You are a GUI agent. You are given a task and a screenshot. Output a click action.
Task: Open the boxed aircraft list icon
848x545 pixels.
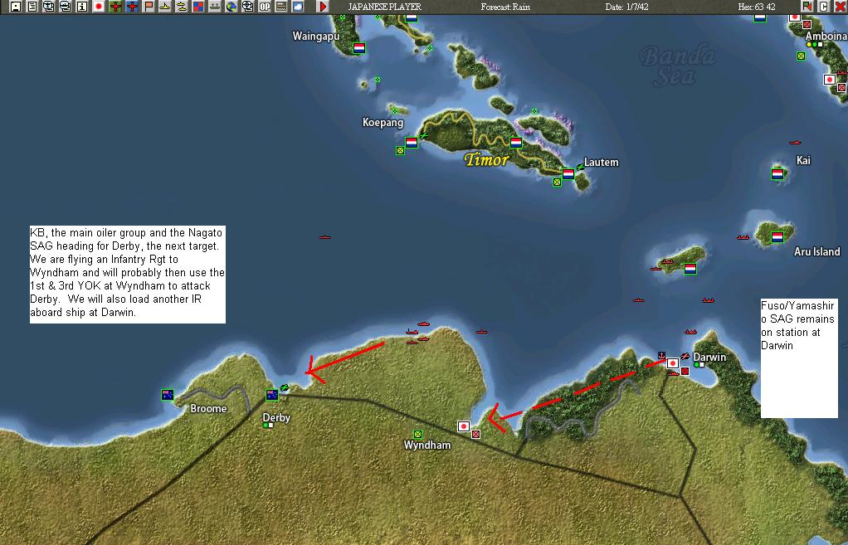point(49,7)
